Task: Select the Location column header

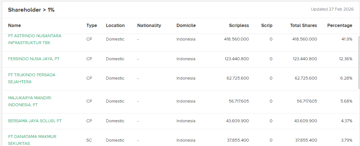Action: click(115, 26)
